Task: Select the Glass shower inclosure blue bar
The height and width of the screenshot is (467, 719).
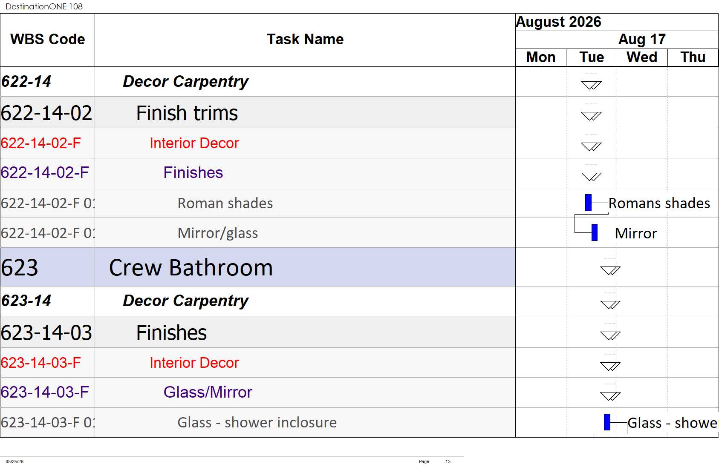Action: pos(607,422)
